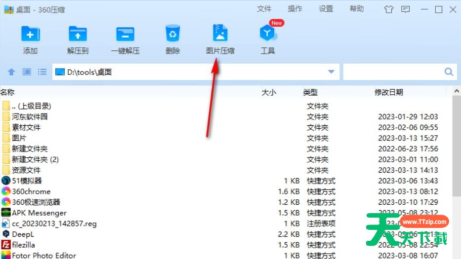Sort files by the 大小 column header

pos(269,92)
